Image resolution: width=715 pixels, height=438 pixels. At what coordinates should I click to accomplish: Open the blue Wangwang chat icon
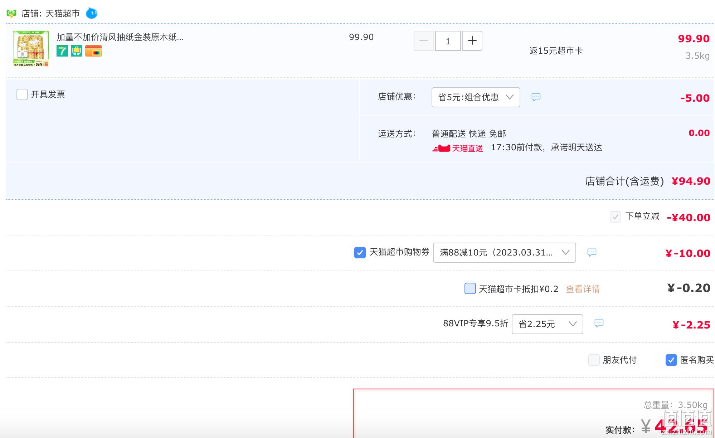[92, 13]
